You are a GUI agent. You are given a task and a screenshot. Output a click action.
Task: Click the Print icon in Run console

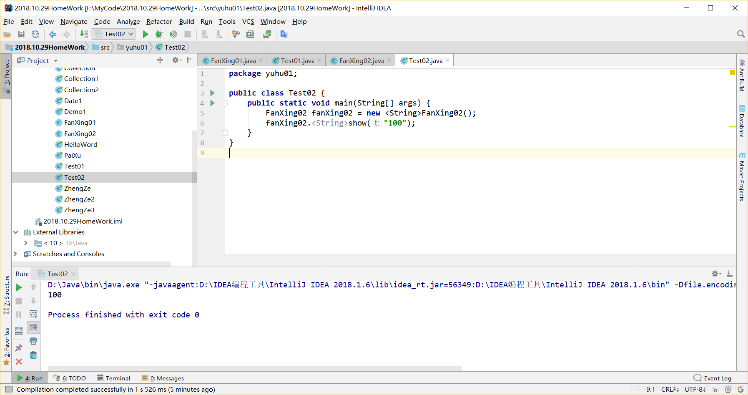(x=33, y=341)
